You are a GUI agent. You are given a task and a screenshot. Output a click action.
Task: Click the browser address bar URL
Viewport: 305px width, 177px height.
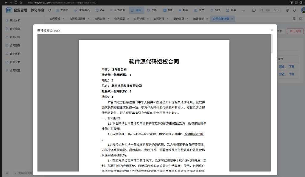coord(62,2)
